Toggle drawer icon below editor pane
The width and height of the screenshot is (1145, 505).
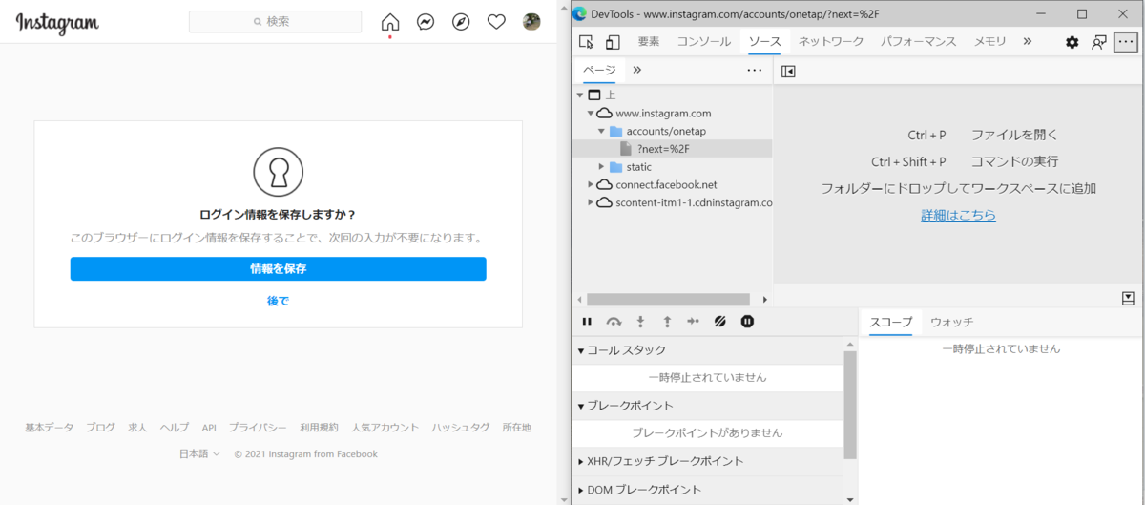click(1128, 299)
